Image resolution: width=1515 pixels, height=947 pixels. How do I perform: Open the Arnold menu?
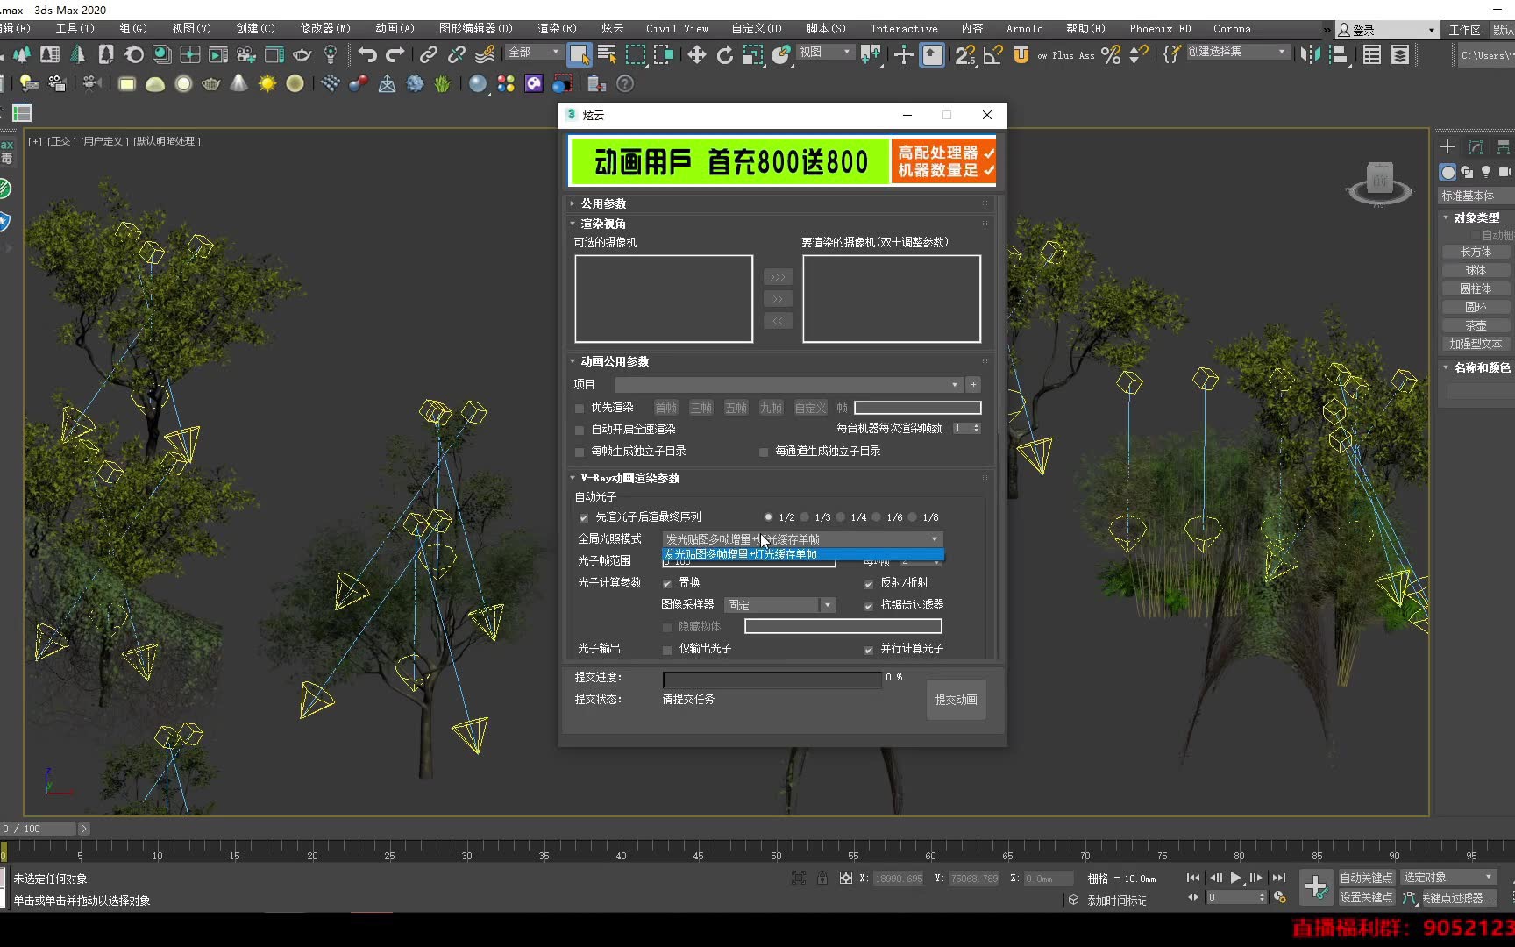point(1024,29)
